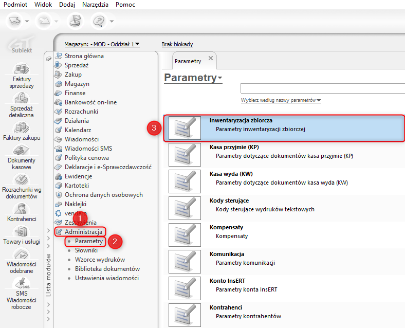Open Towary i usługi shortcut icon

pyautogui.click(x=22, y=231)
